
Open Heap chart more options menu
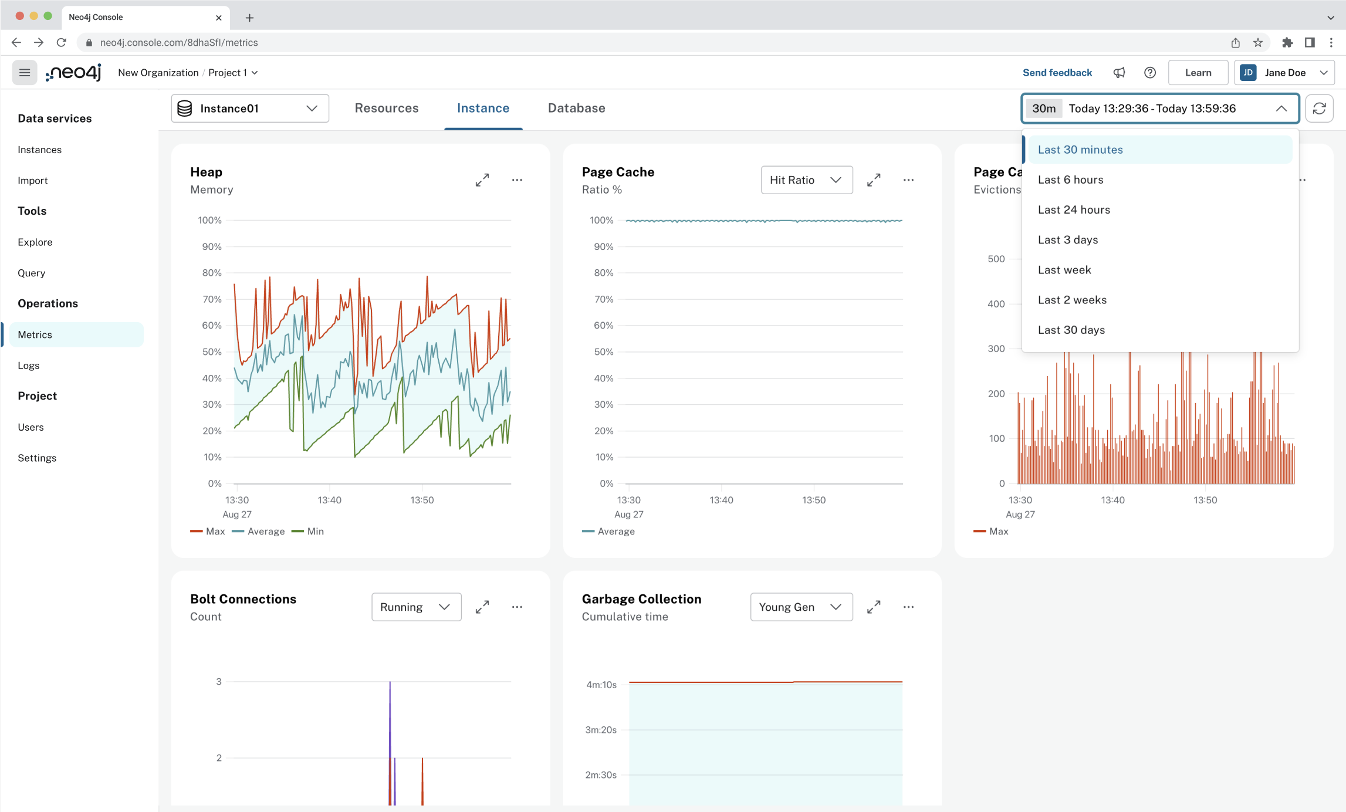click(x=517, y=180)
